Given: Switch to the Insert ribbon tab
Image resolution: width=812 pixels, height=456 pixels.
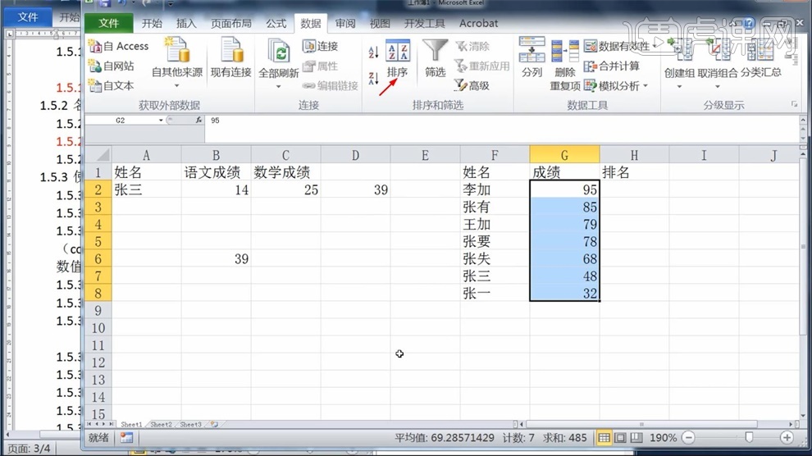Looking at the screenshot, I should (186, 23).
